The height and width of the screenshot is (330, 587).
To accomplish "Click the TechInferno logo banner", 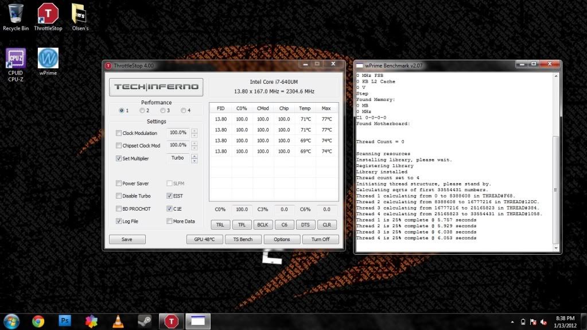I will [156, 87].
